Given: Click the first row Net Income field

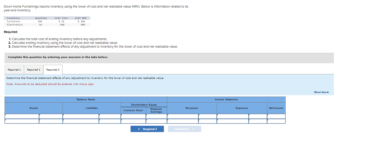Looking at the screenshot, I should (276, 116).
